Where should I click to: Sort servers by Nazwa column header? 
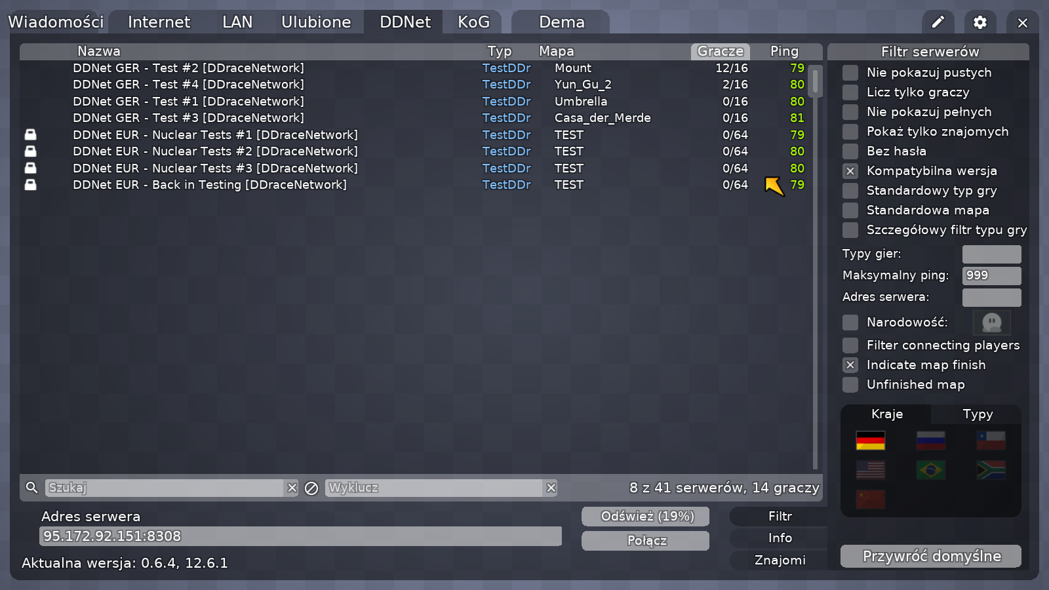pyautogui.click(x=99, y=51)
